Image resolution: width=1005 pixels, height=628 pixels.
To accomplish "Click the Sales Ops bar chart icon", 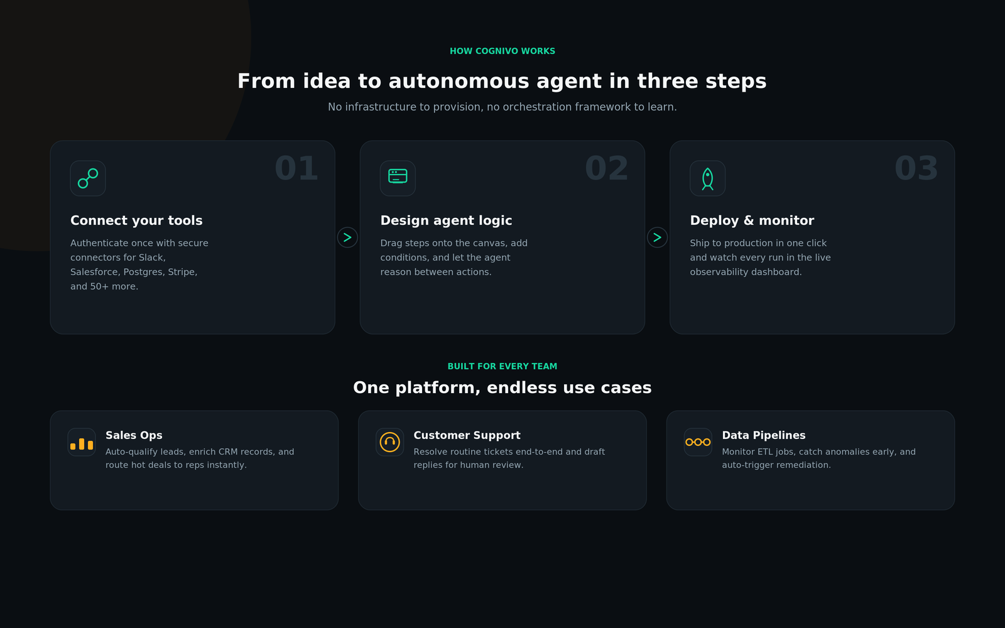I will pos(82,442).
